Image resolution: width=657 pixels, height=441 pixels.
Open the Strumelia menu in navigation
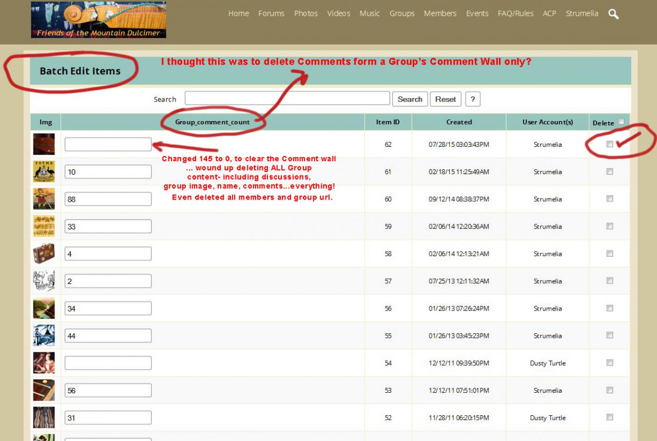click(582, 13)
